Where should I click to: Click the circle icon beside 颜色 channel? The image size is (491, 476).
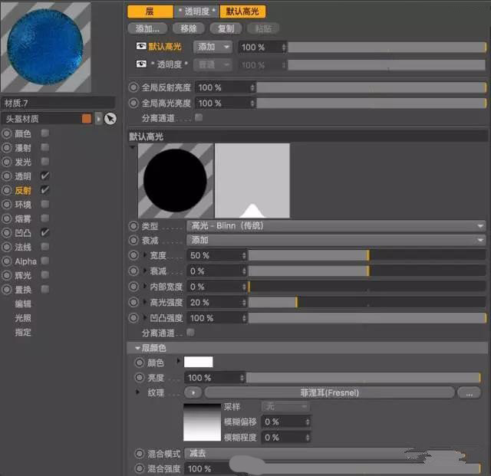[7, 133]
